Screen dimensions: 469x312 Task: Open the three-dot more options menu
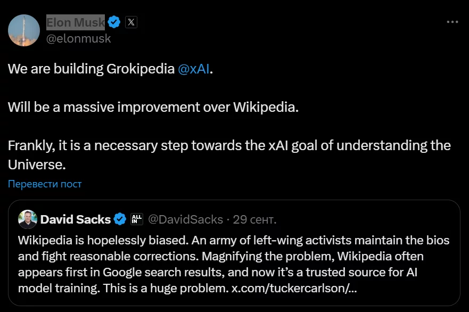[452, 22]
